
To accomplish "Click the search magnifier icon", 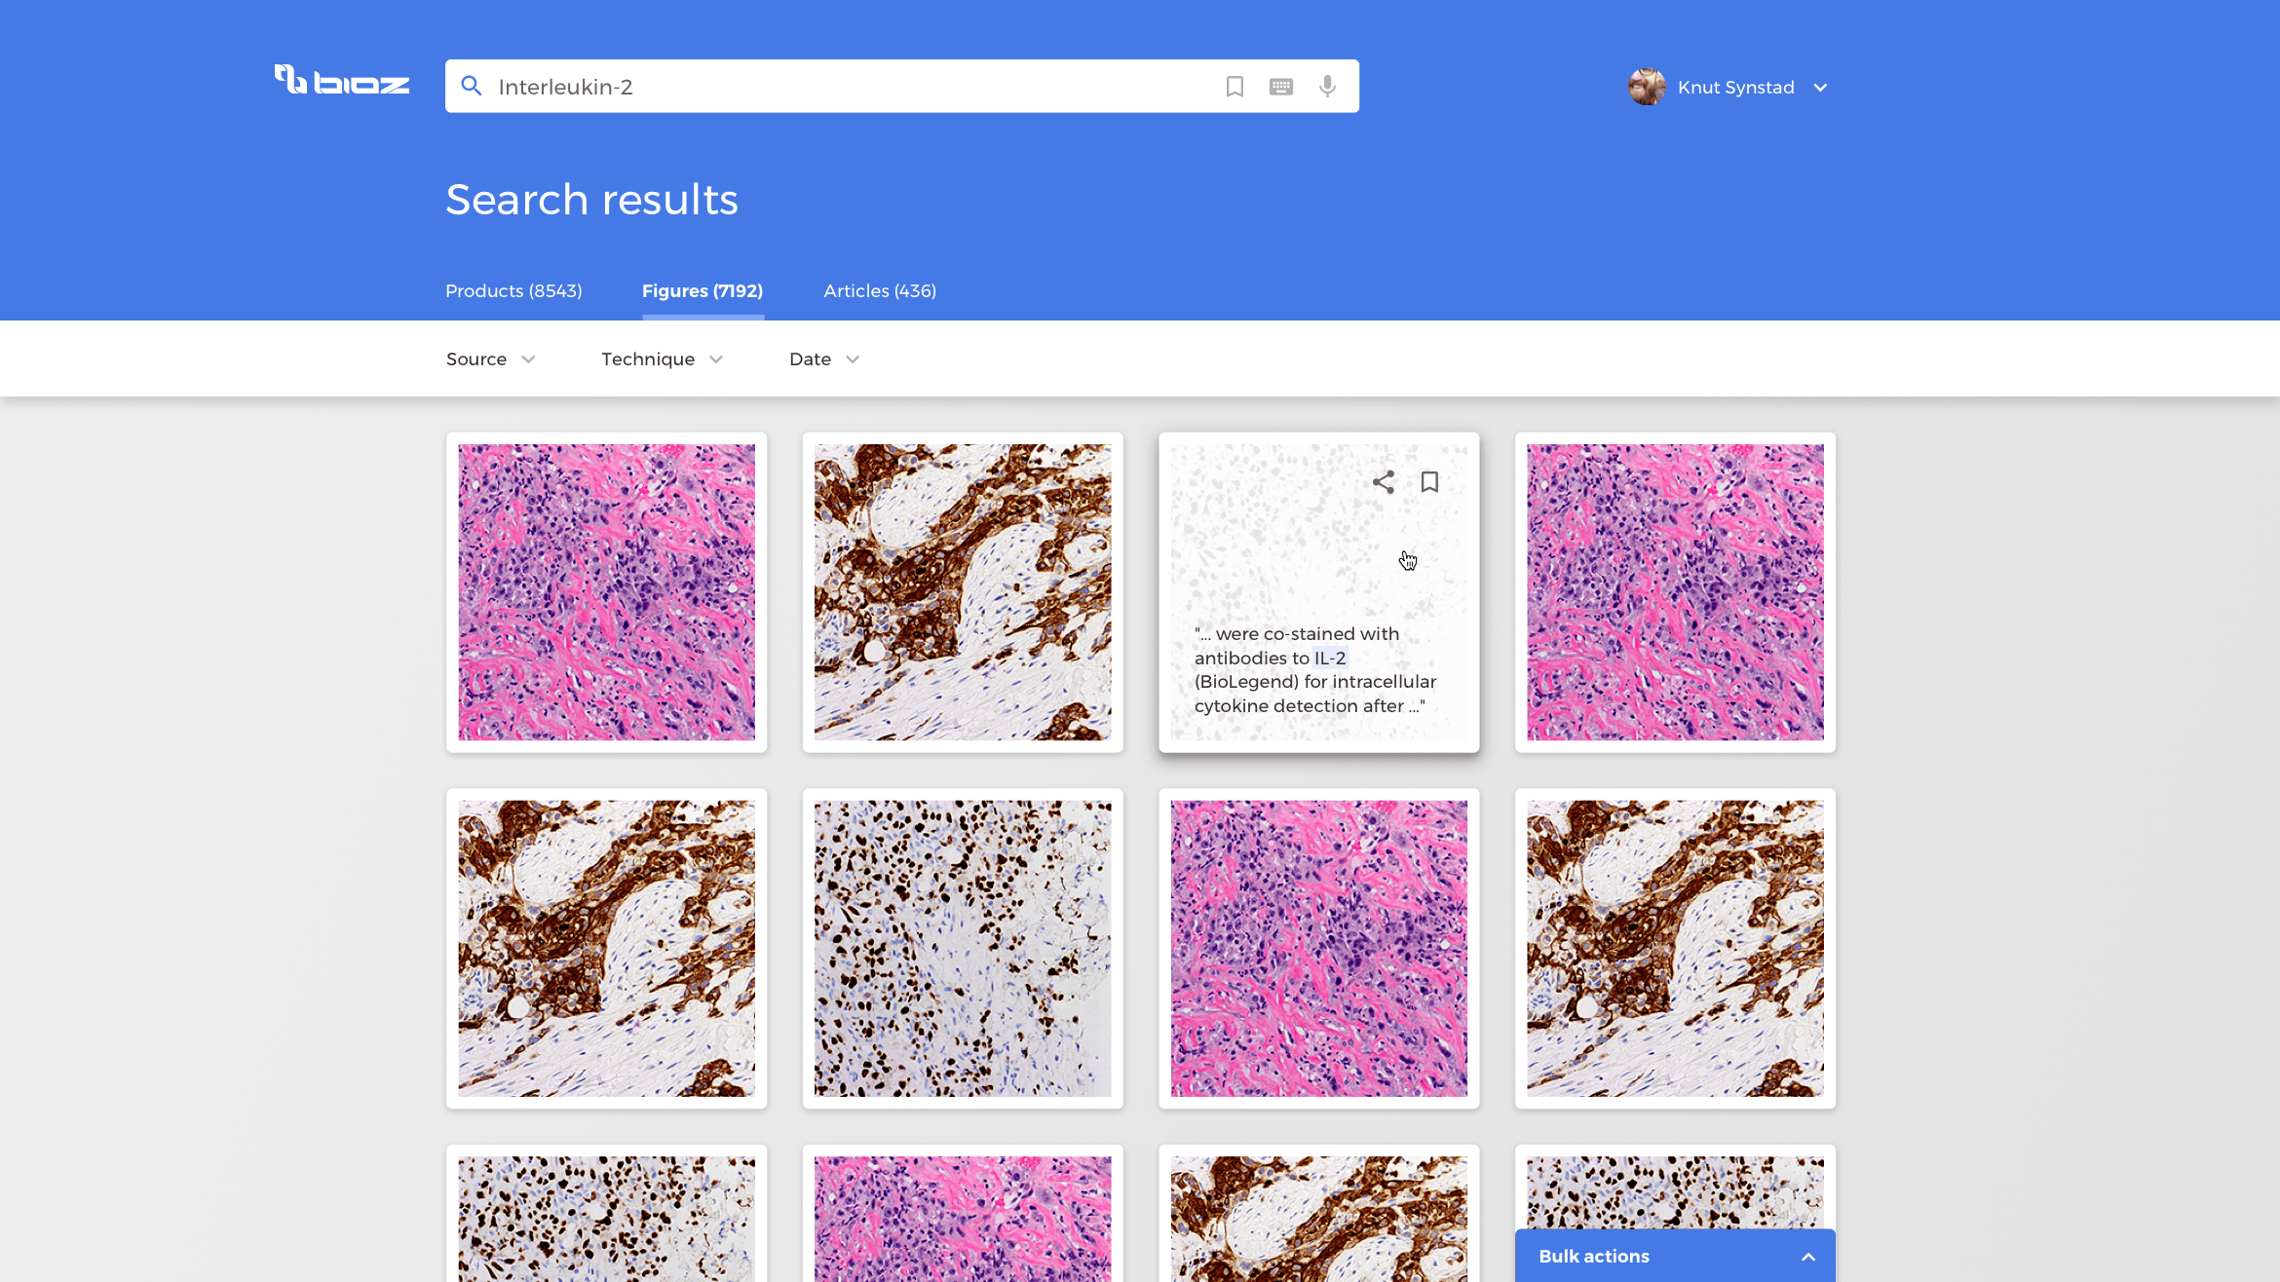I will pyautogui.click(x=472, y=86).
